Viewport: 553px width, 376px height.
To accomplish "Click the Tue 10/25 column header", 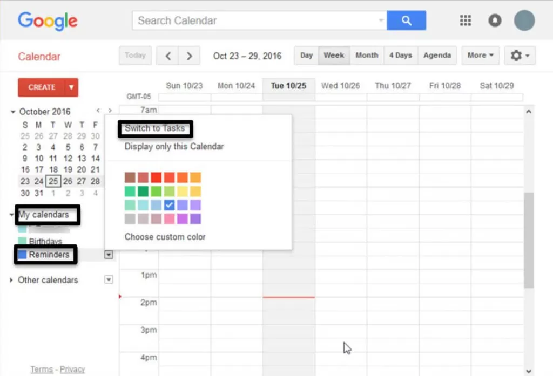I will [288, 86].
